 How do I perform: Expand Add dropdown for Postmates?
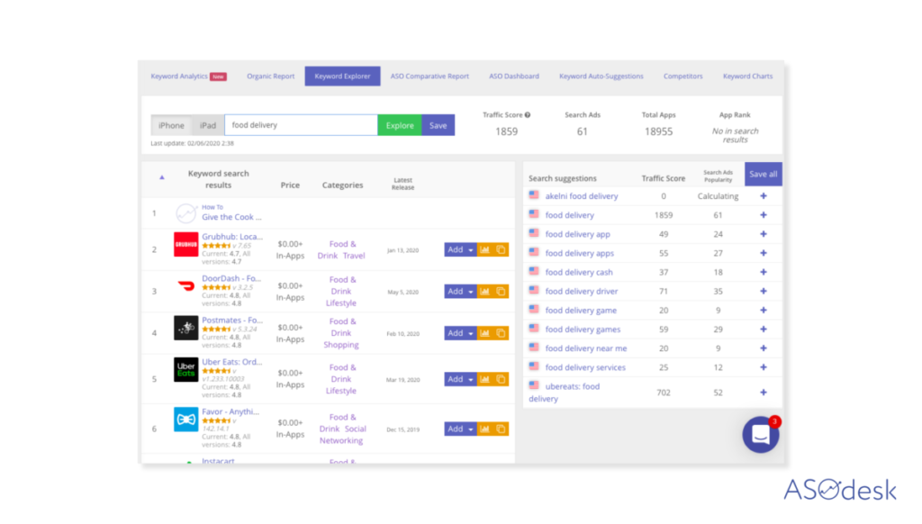[x=470, y=333]
